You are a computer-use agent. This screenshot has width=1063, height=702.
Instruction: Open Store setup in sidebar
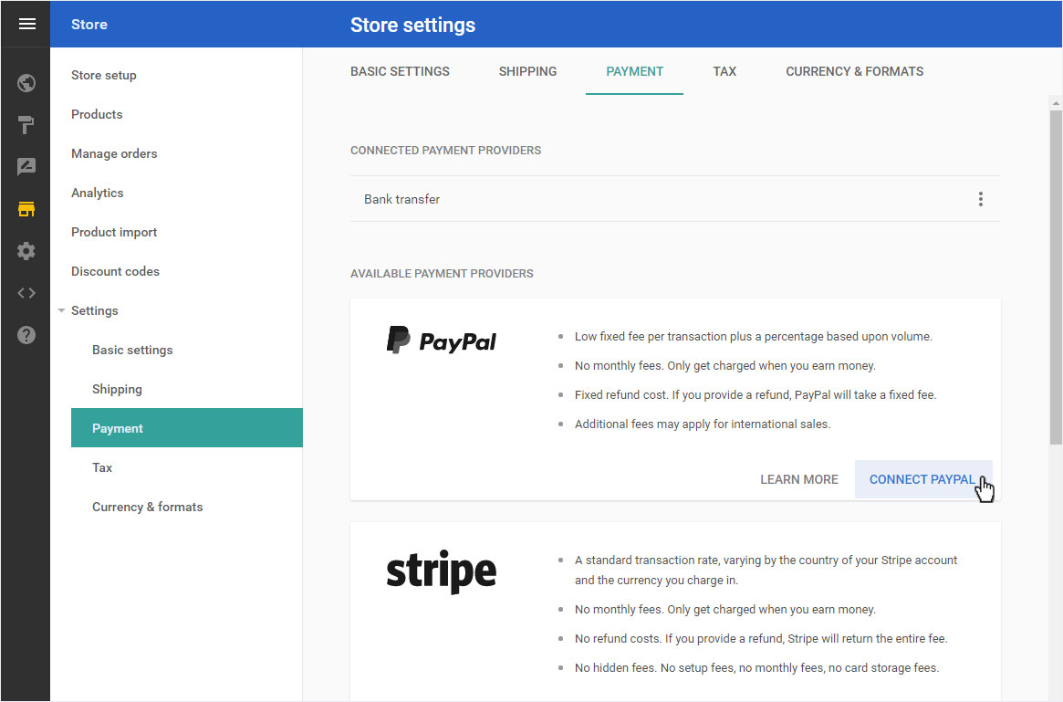click(104, 75)
